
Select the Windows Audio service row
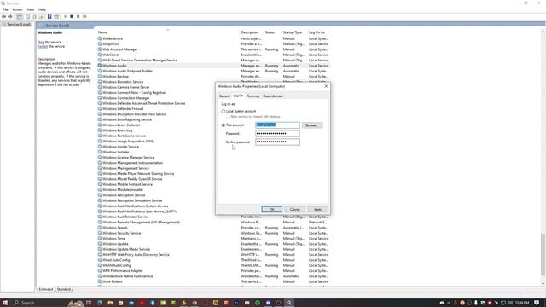coord(213,66)
